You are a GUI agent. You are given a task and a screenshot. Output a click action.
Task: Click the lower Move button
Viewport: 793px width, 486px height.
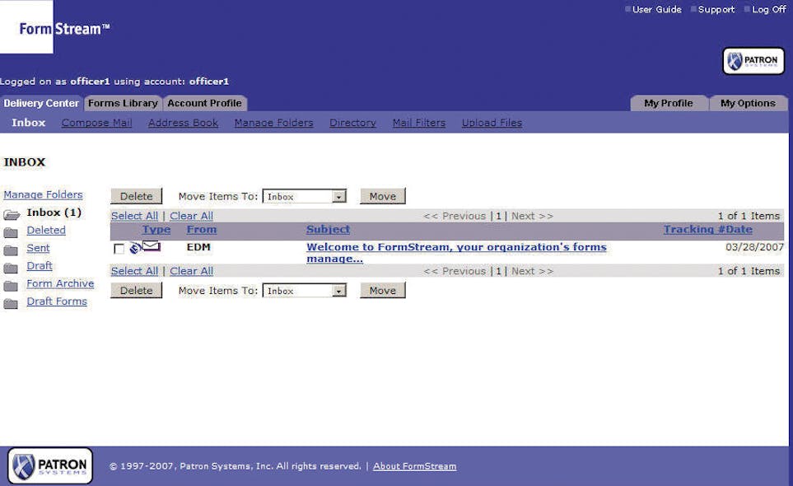[x=382, y=290]
